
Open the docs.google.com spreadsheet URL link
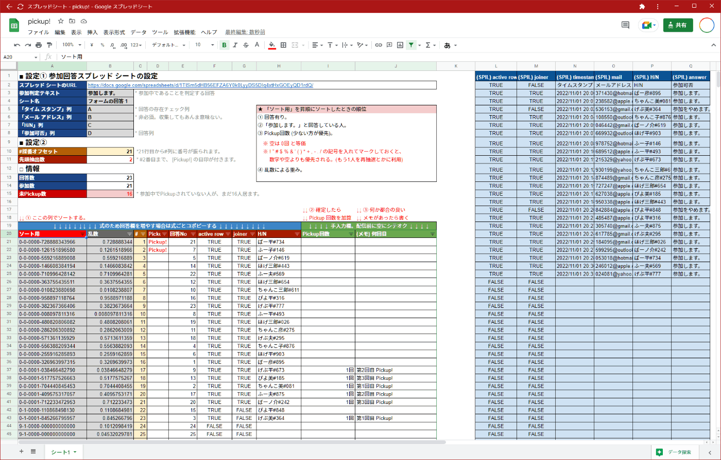(200, 85)
